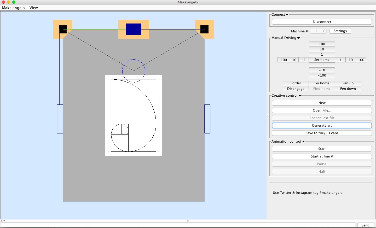The width and height of the screenshot is (376, 228).
Task: Click the right motor black square
Action: (x=204, y=29)
